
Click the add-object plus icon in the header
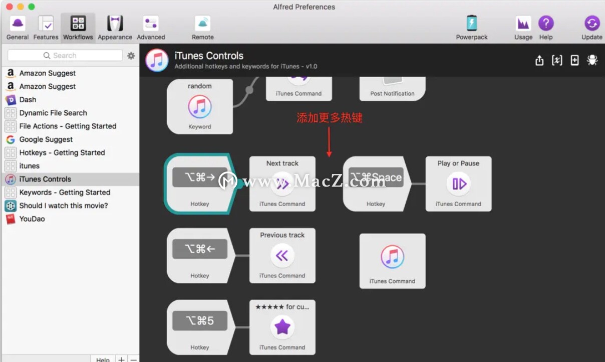coord(575,61)
